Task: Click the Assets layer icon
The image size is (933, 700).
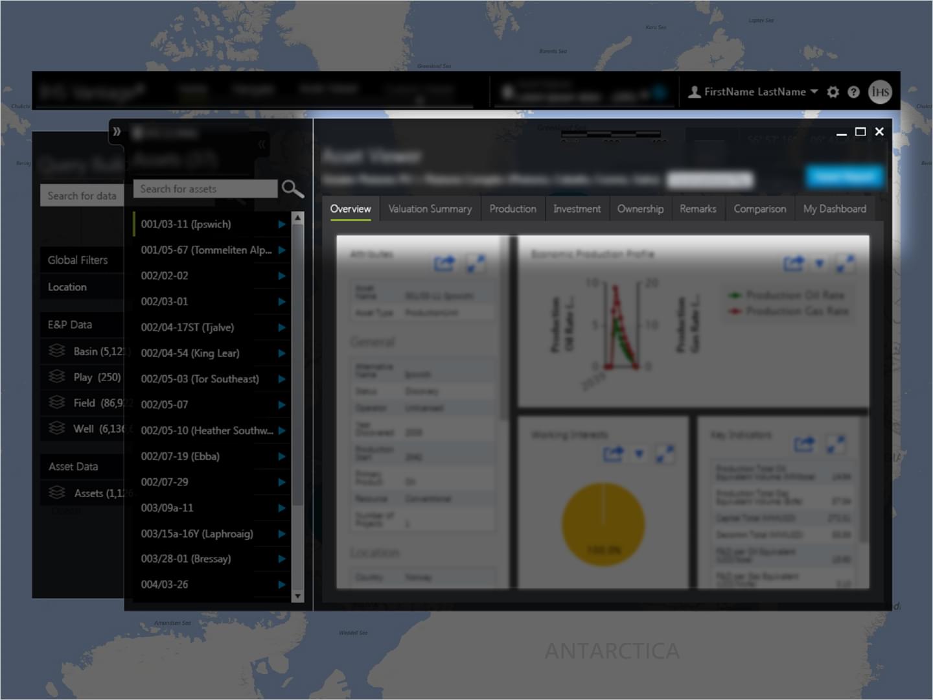Action: click(57, 493)
